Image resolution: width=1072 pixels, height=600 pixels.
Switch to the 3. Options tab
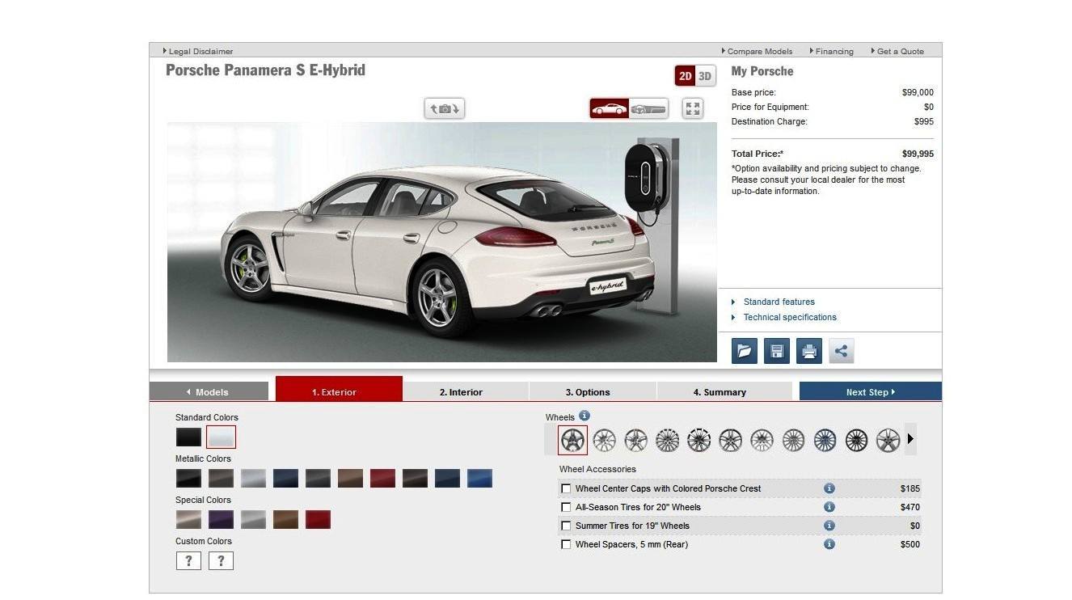pos(592,391)
